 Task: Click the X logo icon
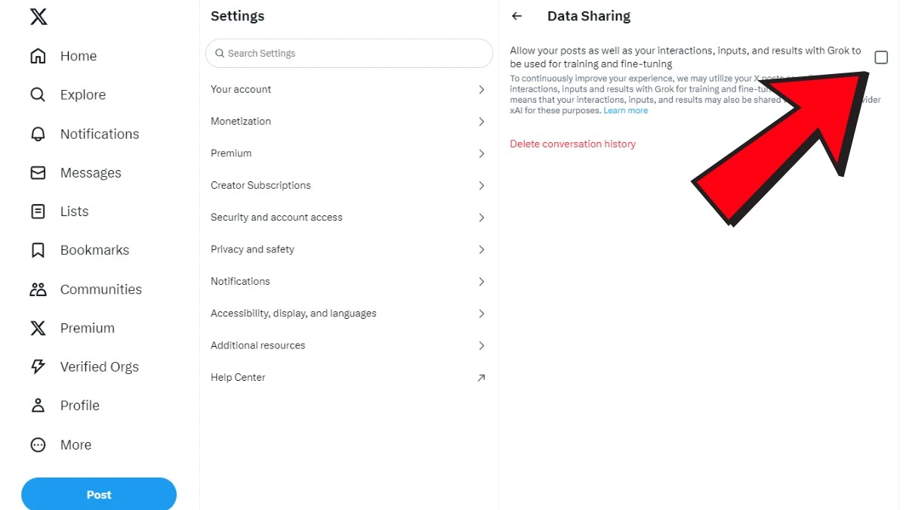pos(39,17)
